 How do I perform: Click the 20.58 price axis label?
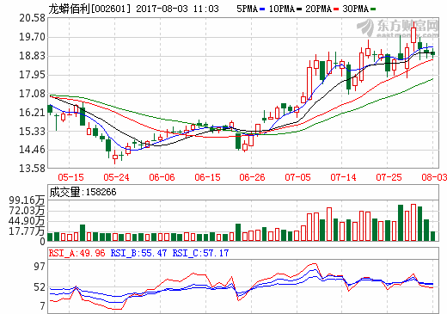pos(32,18)
